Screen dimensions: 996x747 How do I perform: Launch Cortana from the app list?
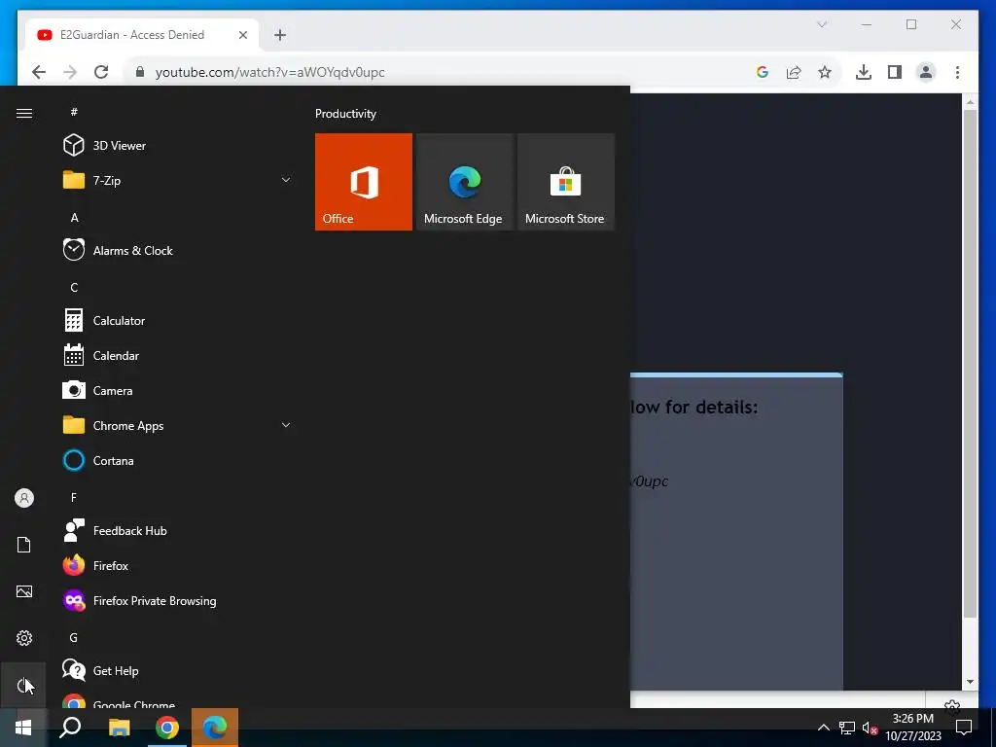(177, 460)
